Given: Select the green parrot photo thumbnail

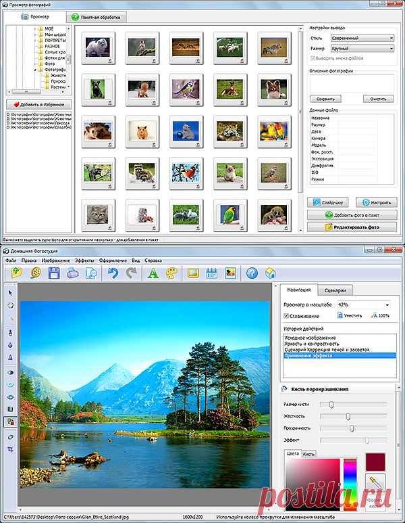Looking at the screenshot, I should pyautogui.click(x=230, y=215).
